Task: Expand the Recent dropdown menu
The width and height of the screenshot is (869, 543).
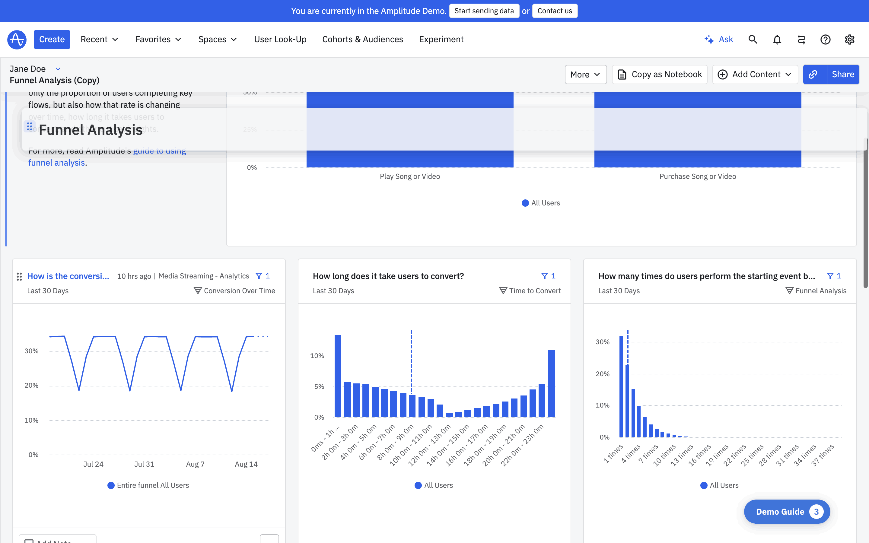Action: coord(99,40)
